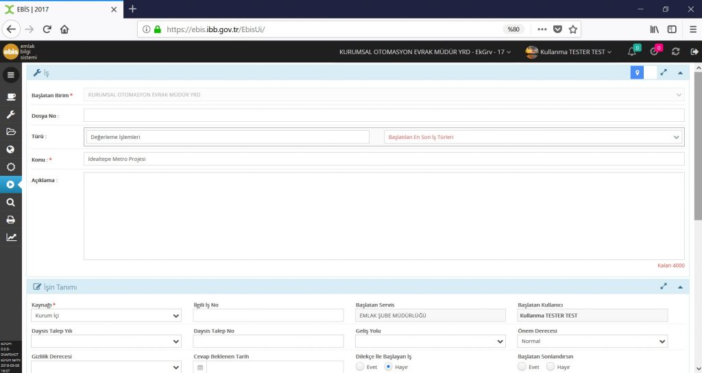702x373 pixels.
Task: Click the white toggle beside the map marker
Action: pyautogui.click(x=650, y=73)
